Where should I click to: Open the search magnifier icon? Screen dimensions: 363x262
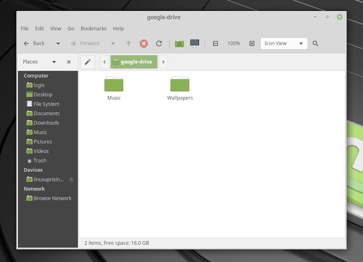[315, 44]
